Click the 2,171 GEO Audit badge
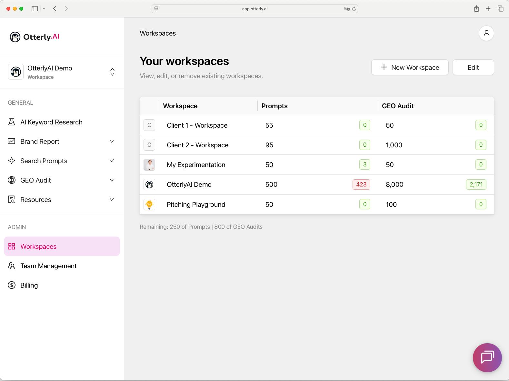The image size is (509, 381). pos(476,185)
